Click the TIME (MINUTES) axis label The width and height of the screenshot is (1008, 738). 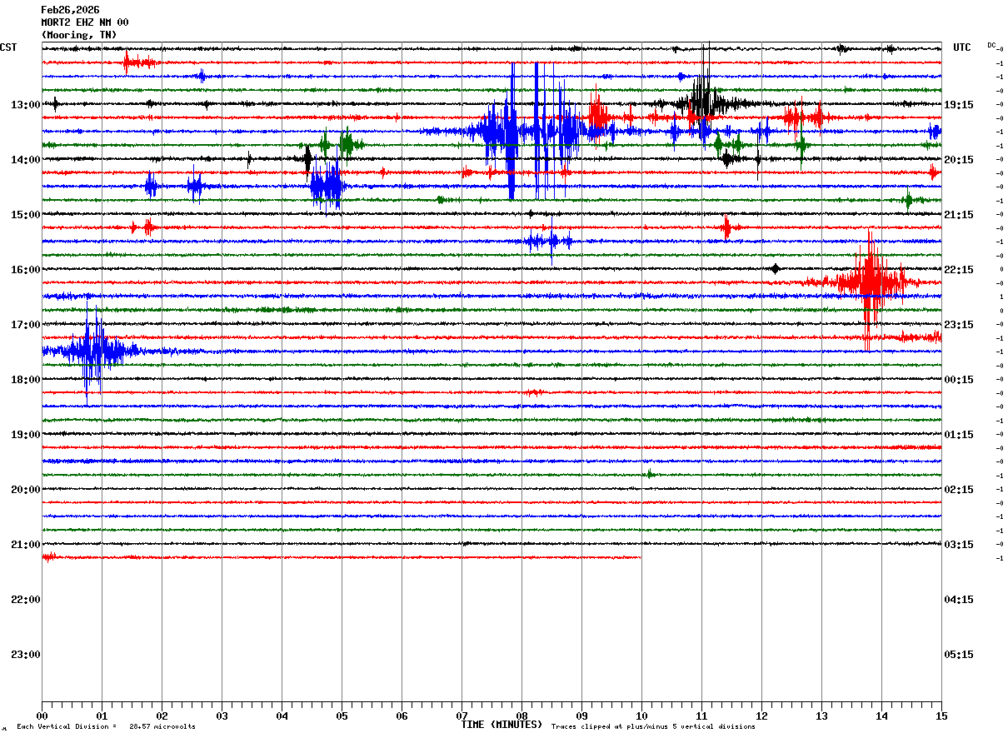coord(502,725)
